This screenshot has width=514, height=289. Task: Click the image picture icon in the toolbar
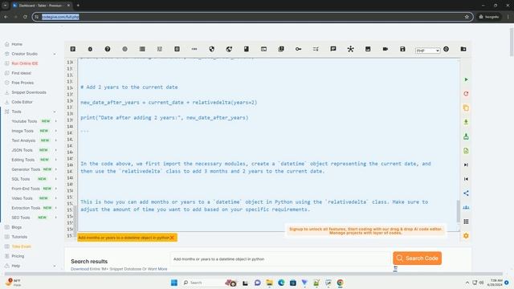click(368, 49)
